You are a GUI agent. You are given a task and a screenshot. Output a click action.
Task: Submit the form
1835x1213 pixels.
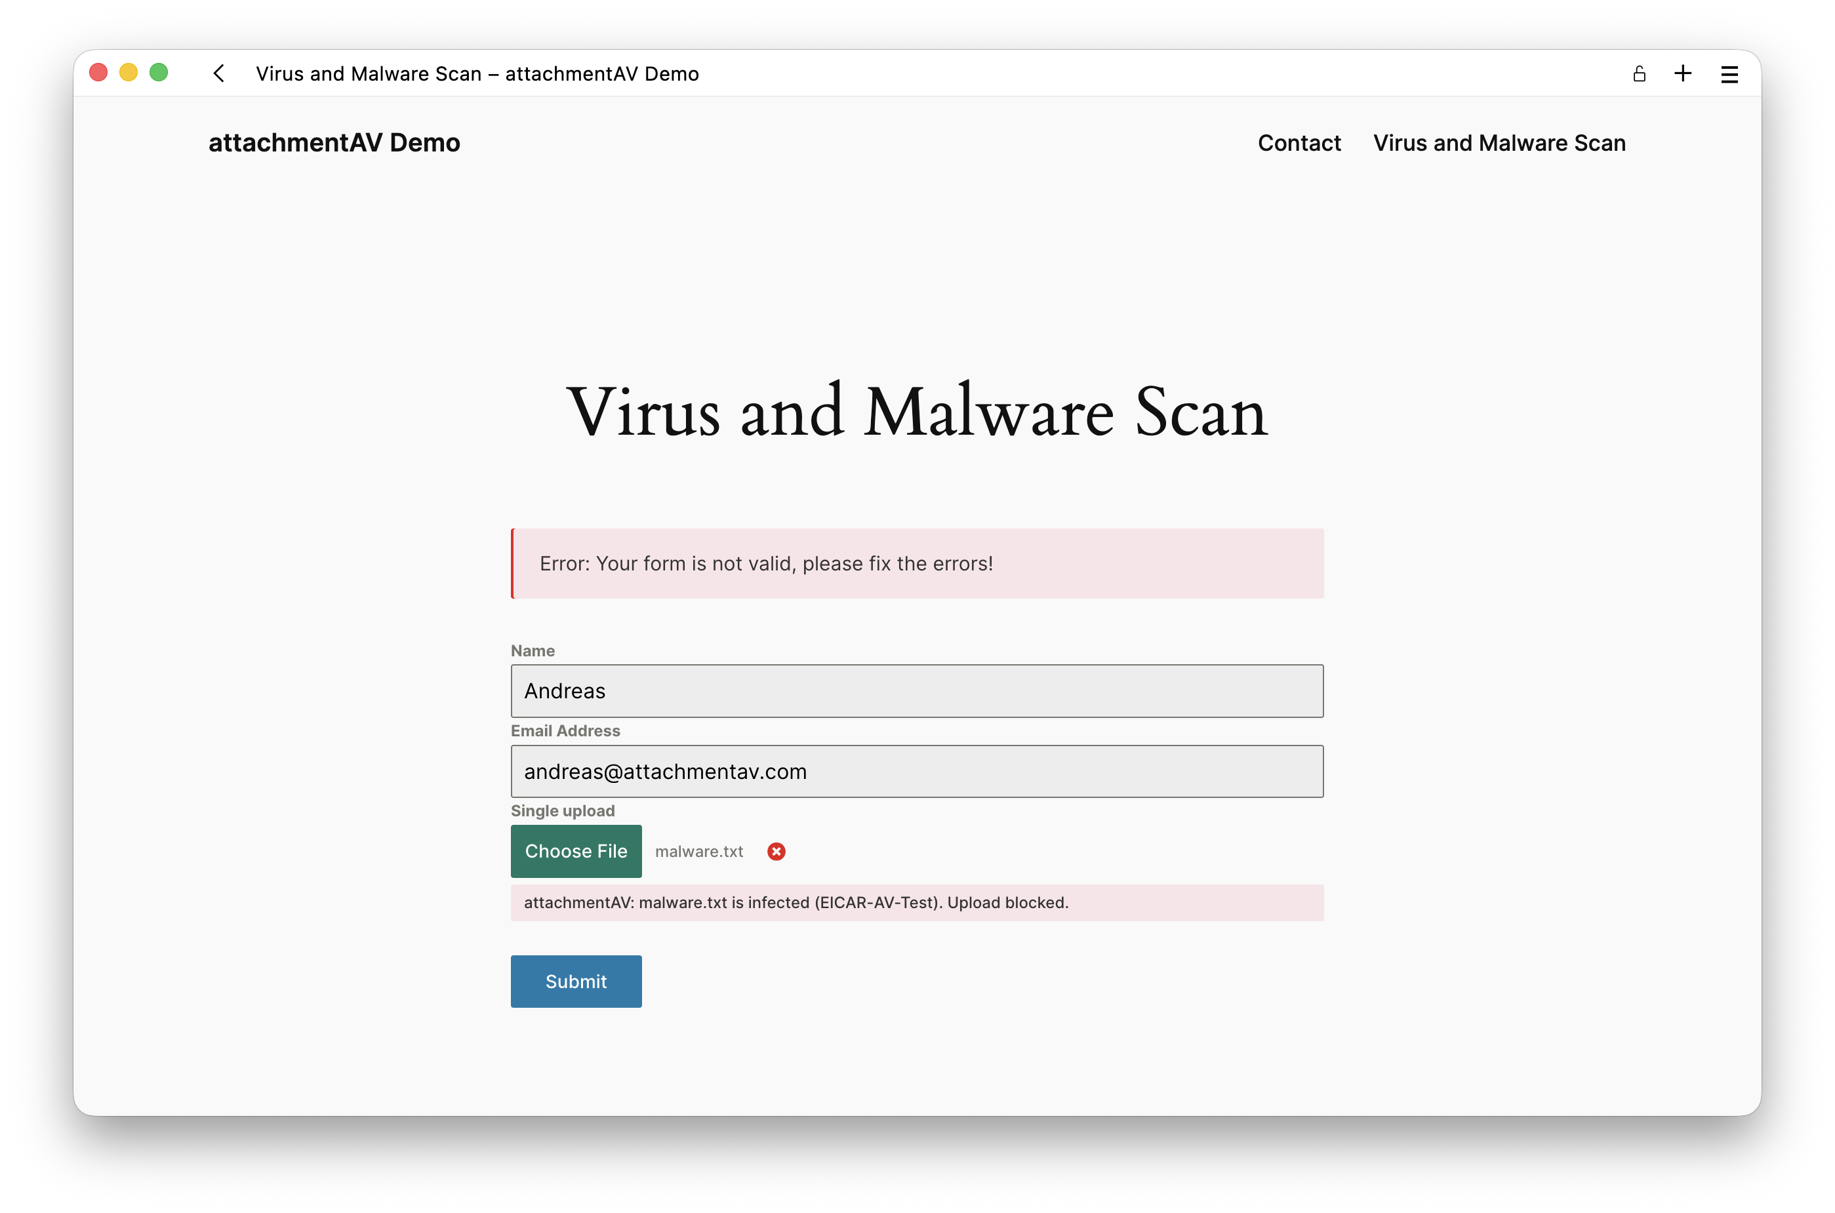576,981
